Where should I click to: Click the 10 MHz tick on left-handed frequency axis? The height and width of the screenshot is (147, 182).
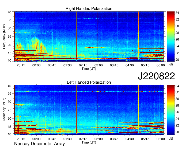pos(9,134)
